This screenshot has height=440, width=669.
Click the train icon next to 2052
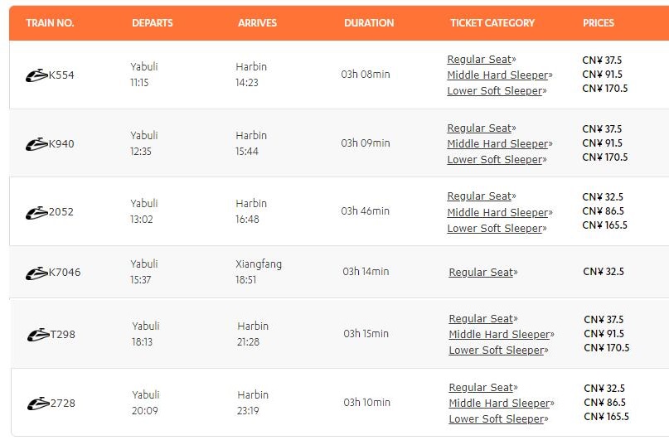tap(36, 212)
